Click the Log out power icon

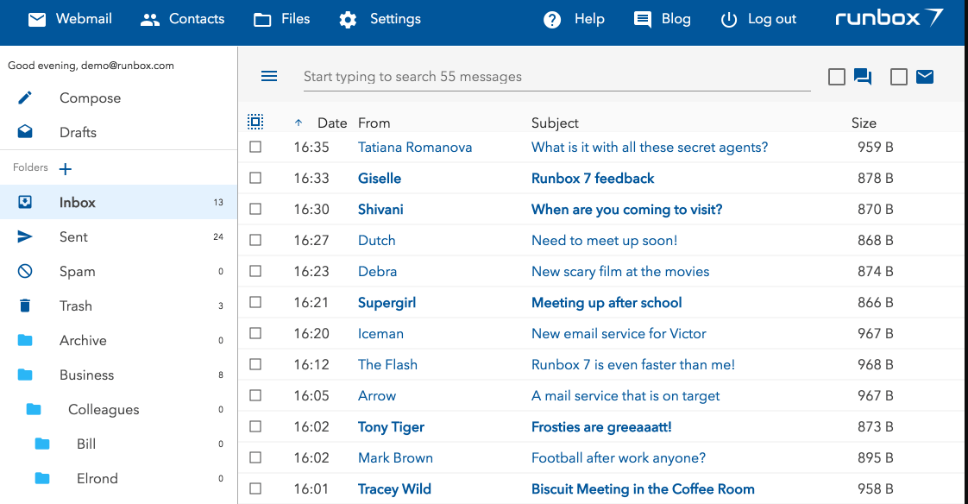point(729,20)
